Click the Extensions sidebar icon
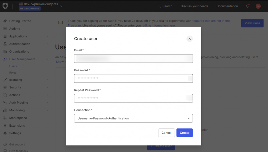Screen dimensions: 268x152 [x=5, y=125]
